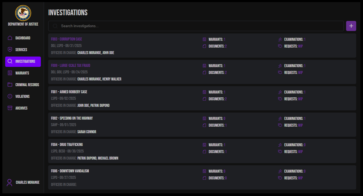Click the warrants icon on the Corruption Case row
The height and width of the screenshot is (196, 363).
click(x=204, y=39)
